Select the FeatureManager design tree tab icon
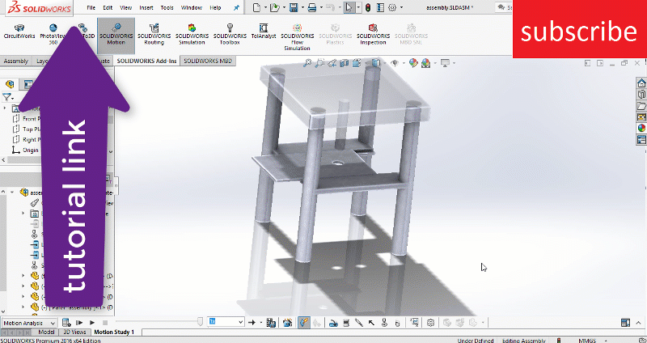 point(10,84)
